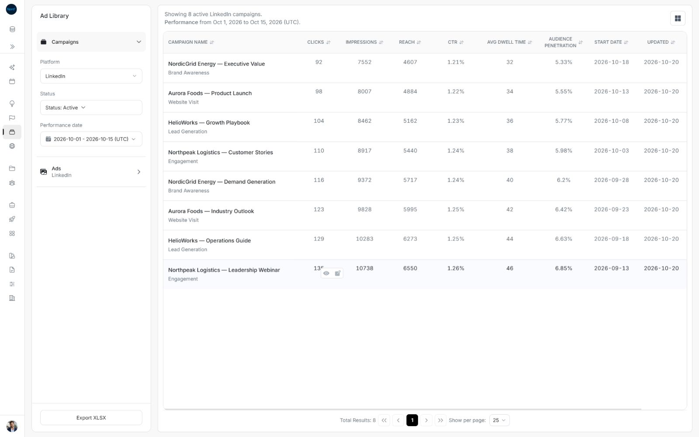699x437 pixels.
Task: Open the lightbulb insights icon
Action: [x=12, y=104]
